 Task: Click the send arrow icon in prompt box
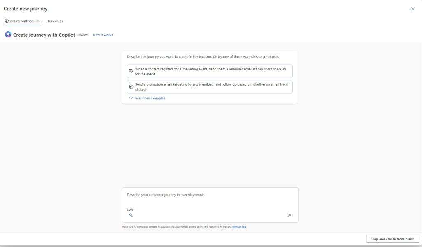pos(289,215)
